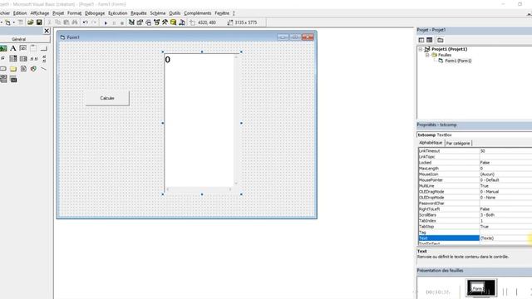
Task: Switch to the Alphabétique properties tab
Action: [x=431, y=143]
